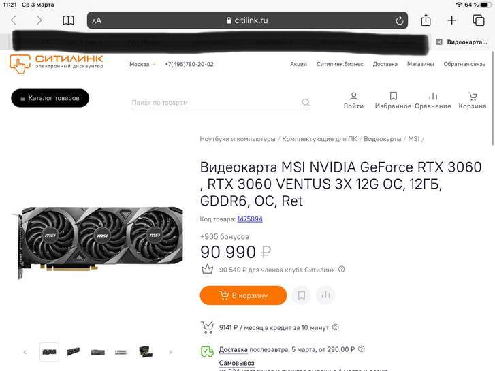Viewport: 495px width, 371px height.
Task: Open Safari bookmarks book icon
Action: click(x=68, y=20)
